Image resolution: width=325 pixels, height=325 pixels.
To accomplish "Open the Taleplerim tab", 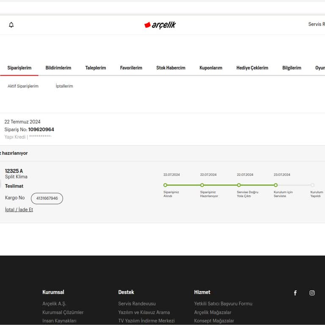I will tap(96, 68).
